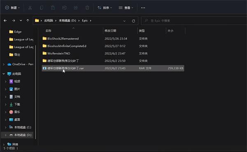Click 本地磁盘 (D:) in address breadcrumb
Screen dimensions: 247x152
pos(68,21)
